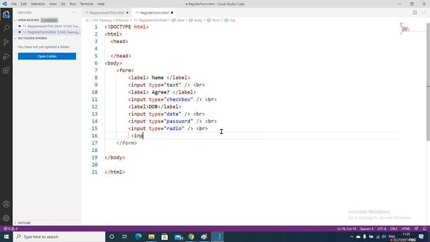This screenshot has width=430, height=242.
Task: Collapse the Open Editors section
Action: coord(15,20)
